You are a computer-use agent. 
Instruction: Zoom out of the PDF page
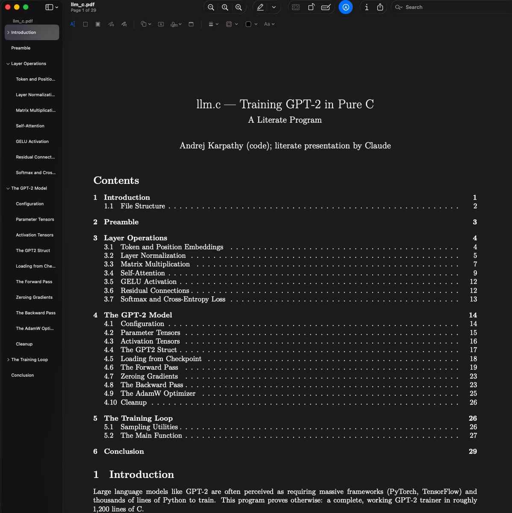coord(211,7)
